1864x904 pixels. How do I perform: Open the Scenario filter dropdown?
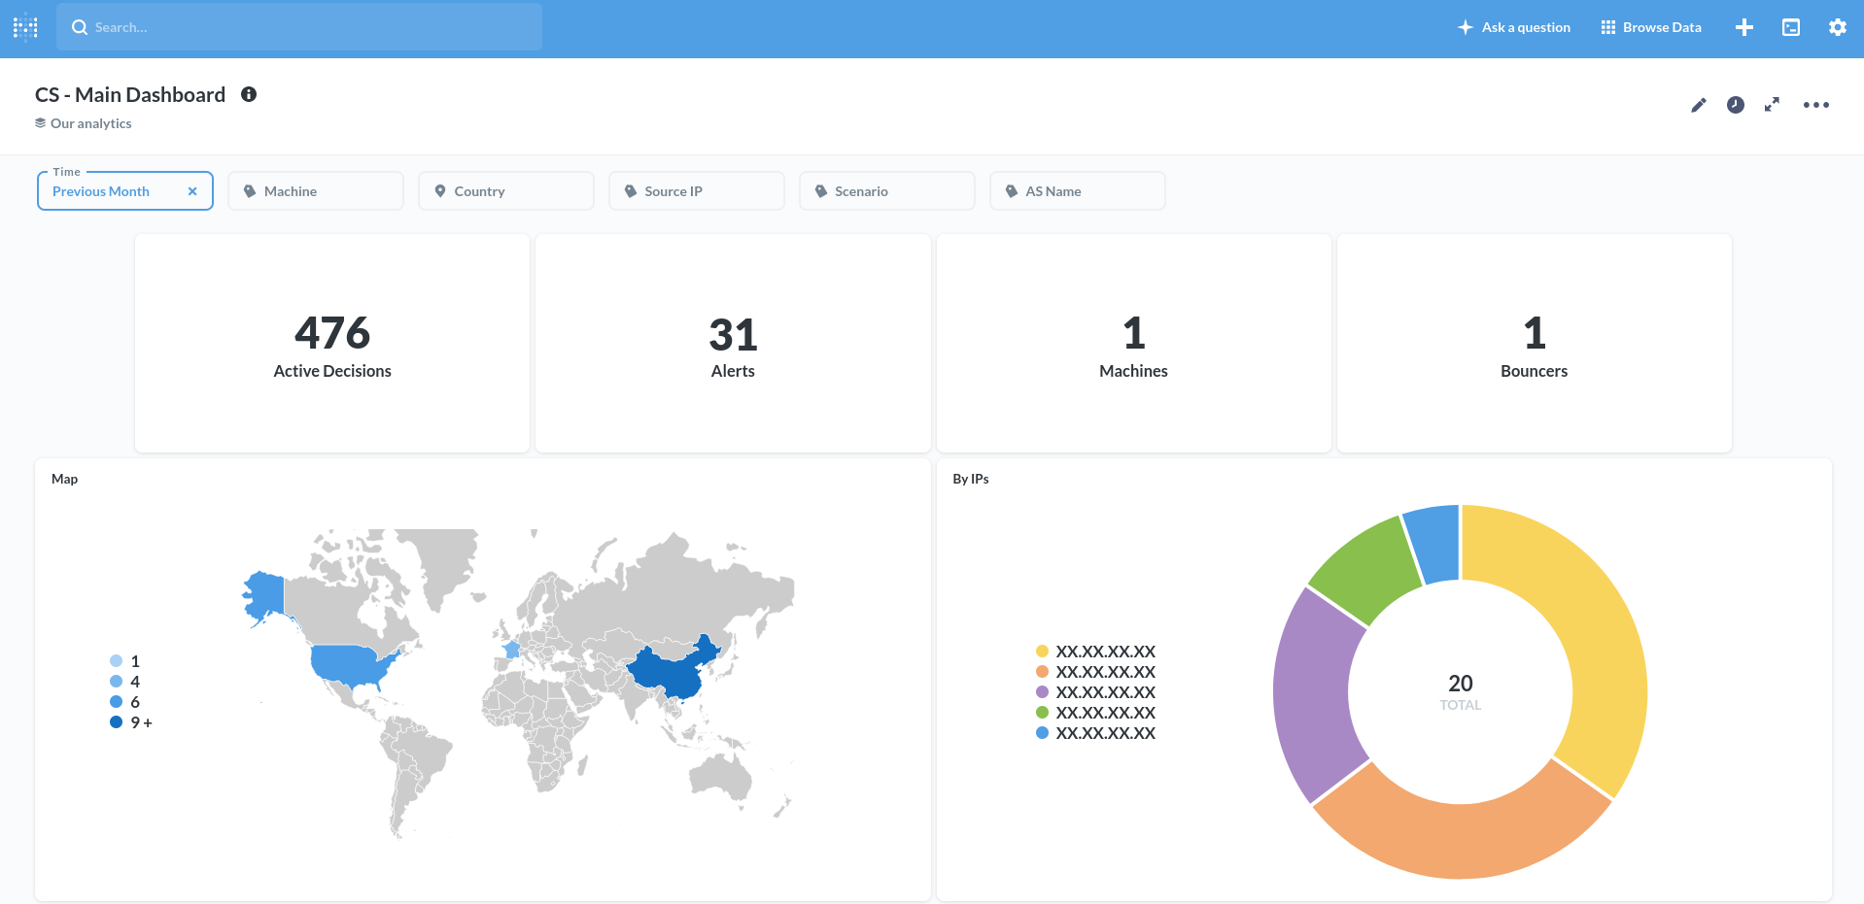click(886, 191)
